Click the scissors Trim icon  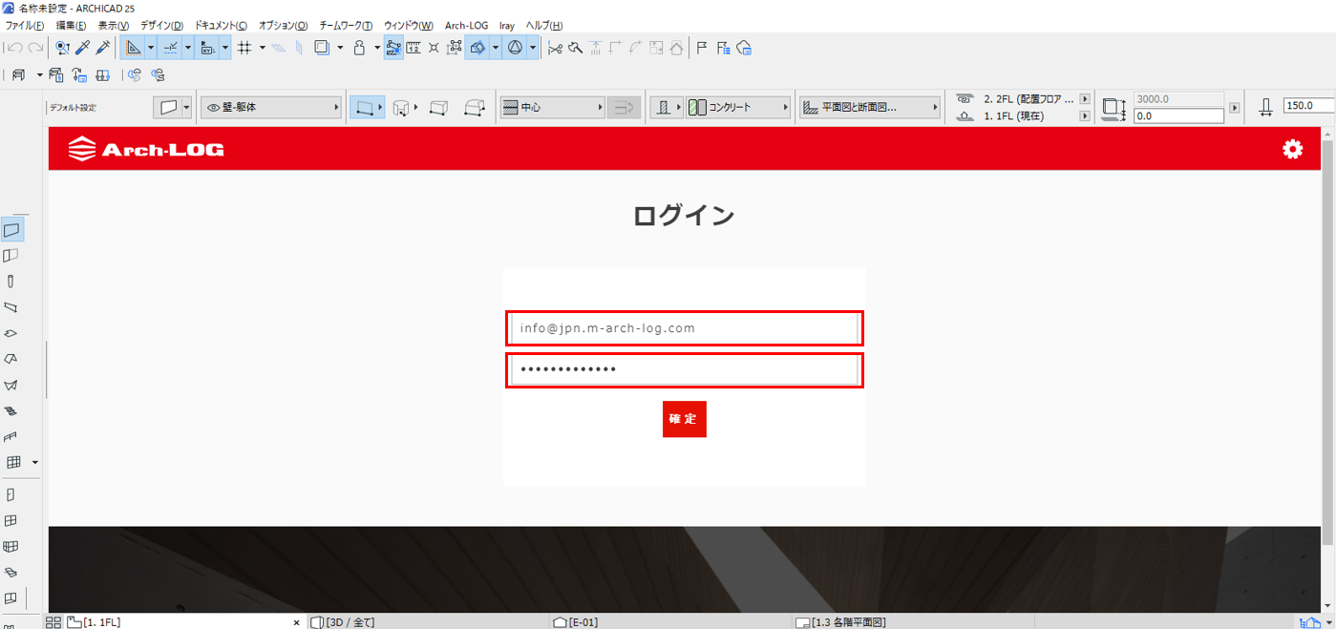[x=555, y=48]
